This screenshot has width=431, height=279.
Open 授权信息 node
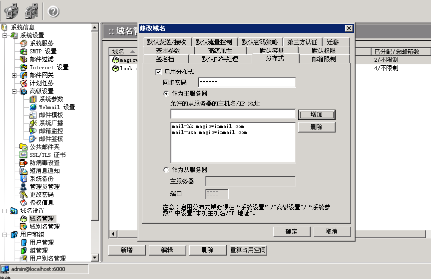41,202
